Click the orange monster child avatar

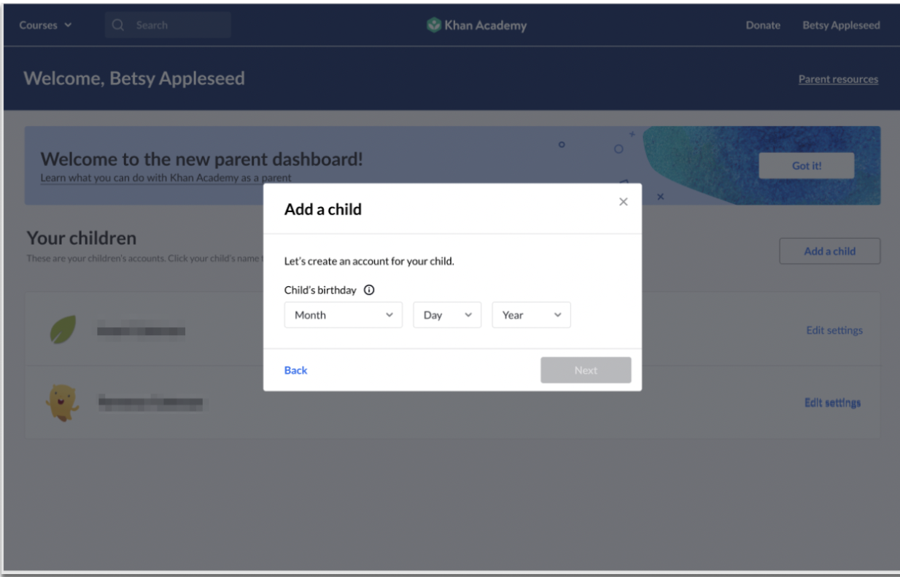point(61,402)
